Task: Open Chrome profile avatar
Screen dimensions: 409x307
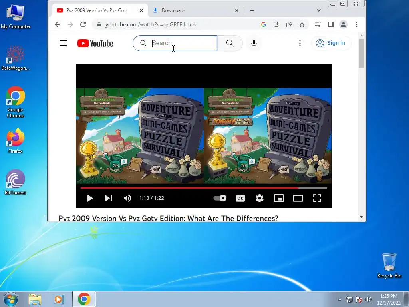Action: coord(343,24)
